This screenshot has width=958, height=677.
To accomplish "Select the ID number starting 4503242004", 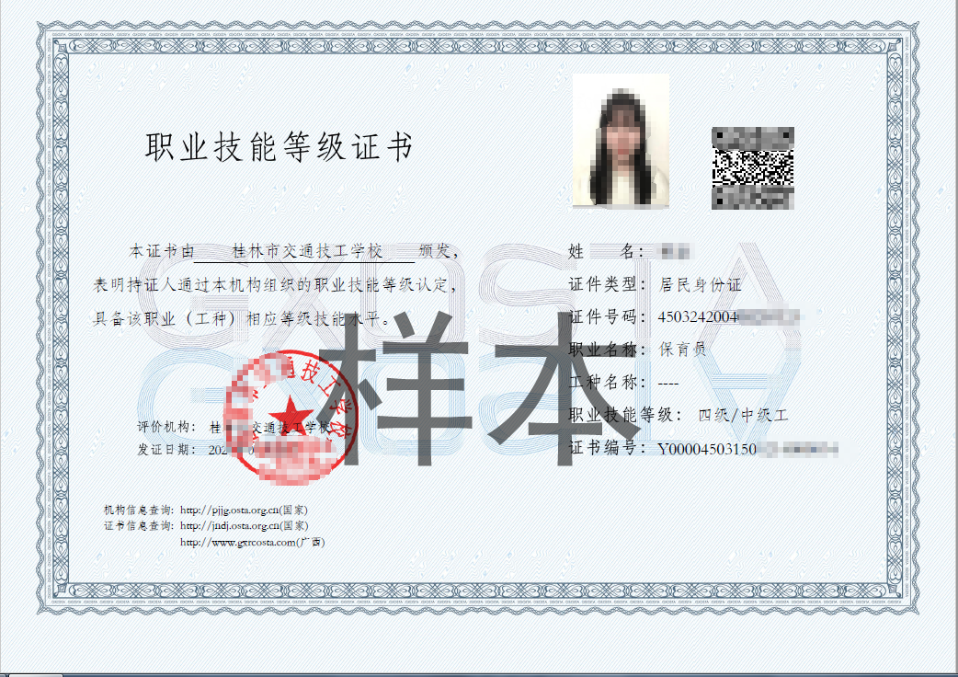I will 729,316.
